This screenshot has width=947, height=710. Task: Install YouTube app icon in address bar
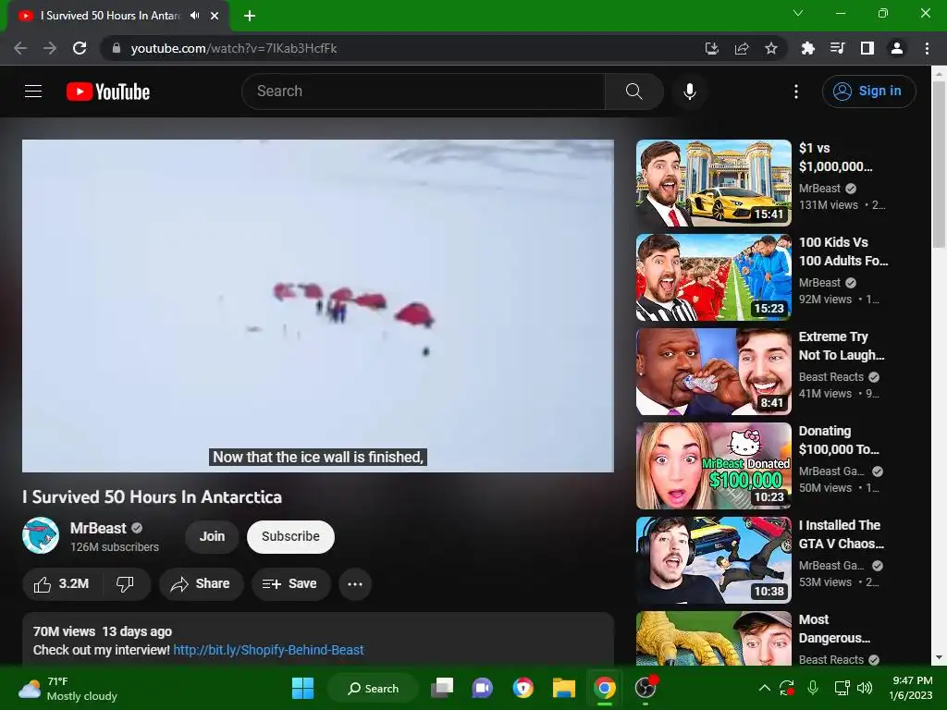pyautogui.click(x=712, y=48)
